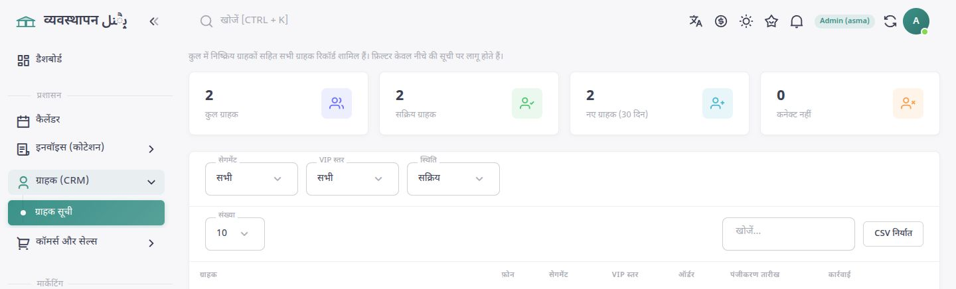The height and width of the screenshot is (289, 956).
Task: Expand कॉमर्स और सेल्स submenu
Action: (x=86, y=243)
